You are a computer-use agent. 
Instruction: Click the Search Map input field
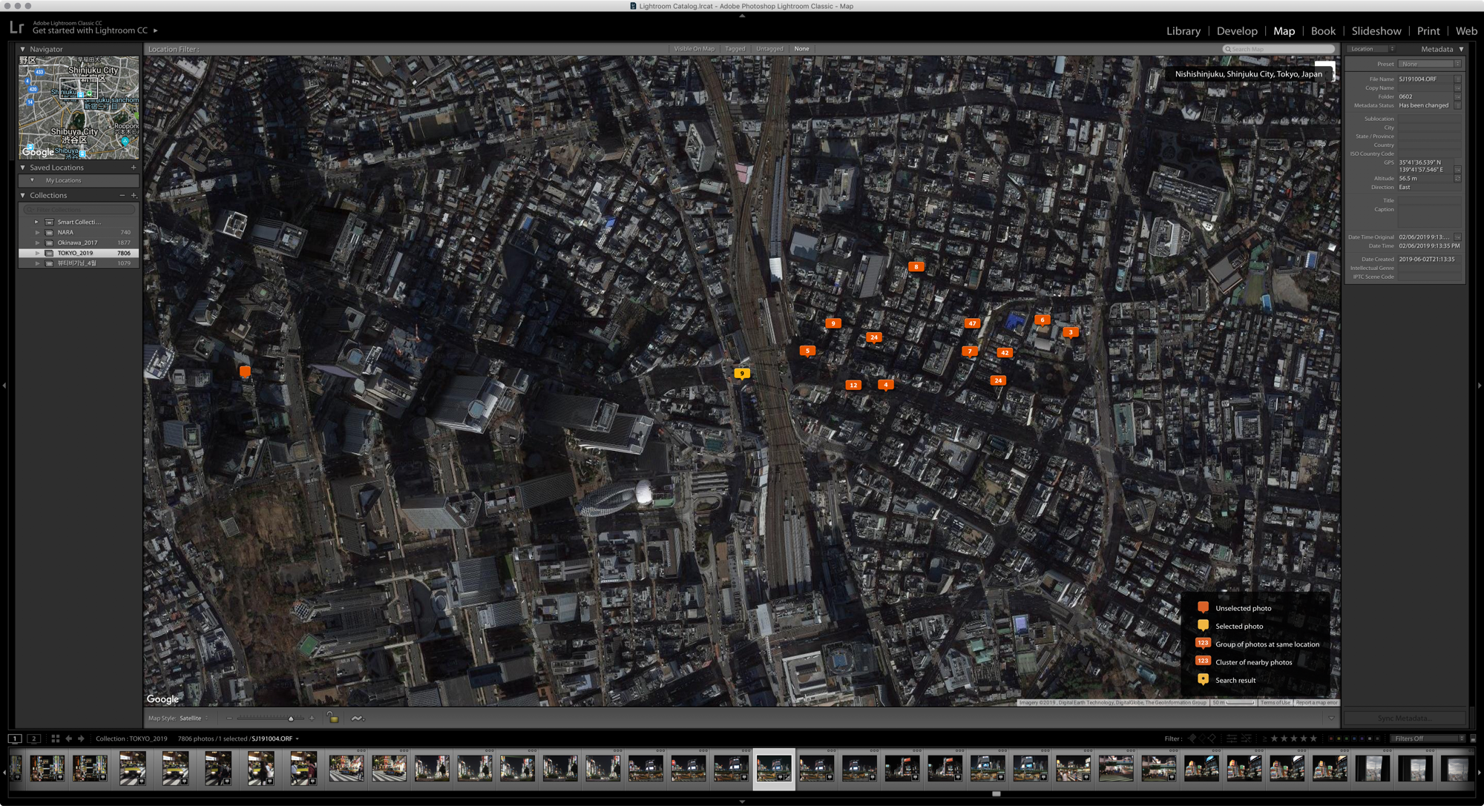click(x=1280, y=49)
